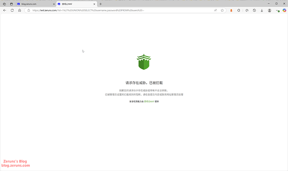Screen dimensions: 288x171
Task: Open the orange extension icon
Action: coord(231,10)
